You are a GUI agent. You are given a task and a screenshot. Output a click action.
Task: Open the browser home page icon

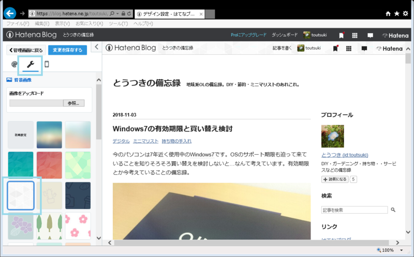(x=388, y=13)
